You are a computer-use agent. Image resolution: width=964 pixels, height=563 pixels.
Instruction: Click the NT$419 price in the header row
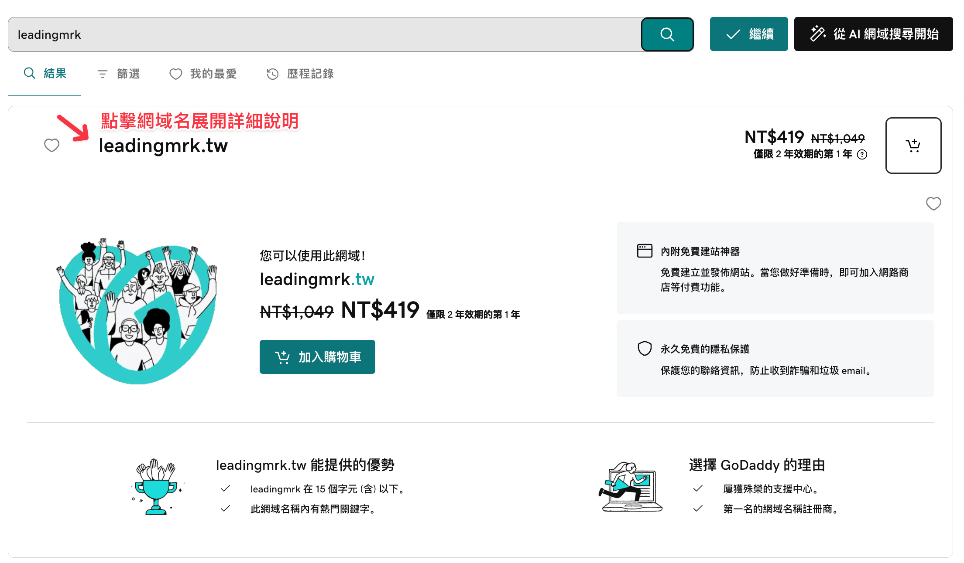(x=774, y=137)
